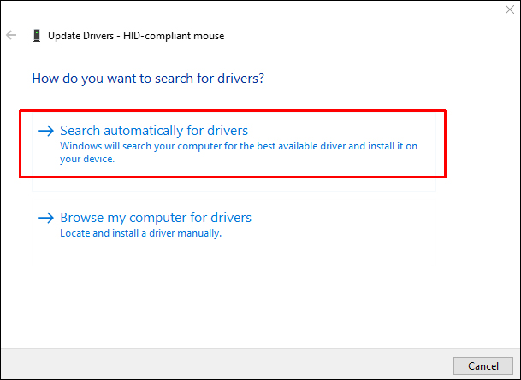Click the How do you want to search heading

[x=147, y=78]
